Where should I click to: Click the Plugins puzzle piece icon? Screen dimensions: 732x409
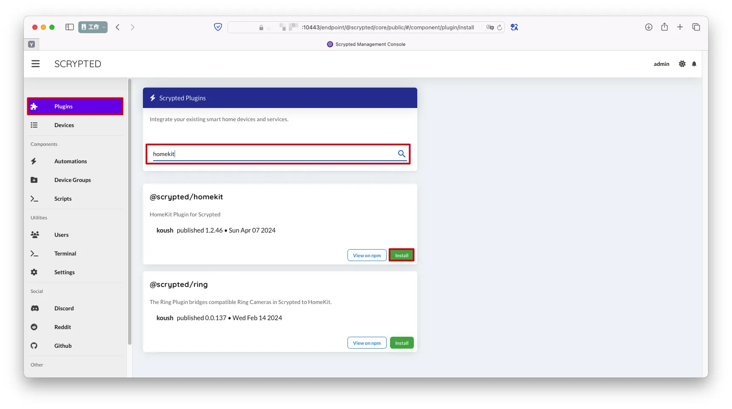(34, 106)
